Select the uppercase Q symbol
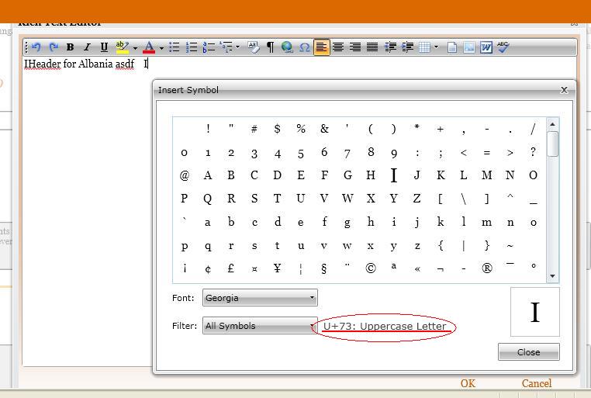 (x=208, y=199)
